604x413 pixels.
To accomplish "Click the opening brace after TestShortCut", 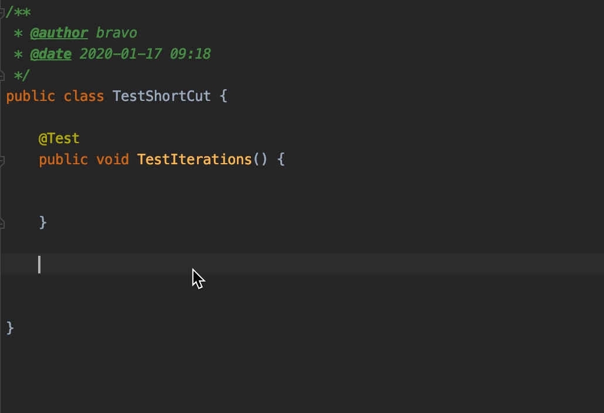I will click(x=223, y=96).
